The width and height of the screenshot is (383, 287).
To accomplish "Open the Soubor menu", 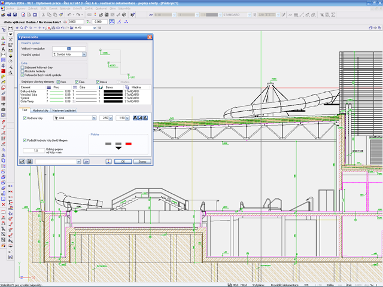I will 10,8.
